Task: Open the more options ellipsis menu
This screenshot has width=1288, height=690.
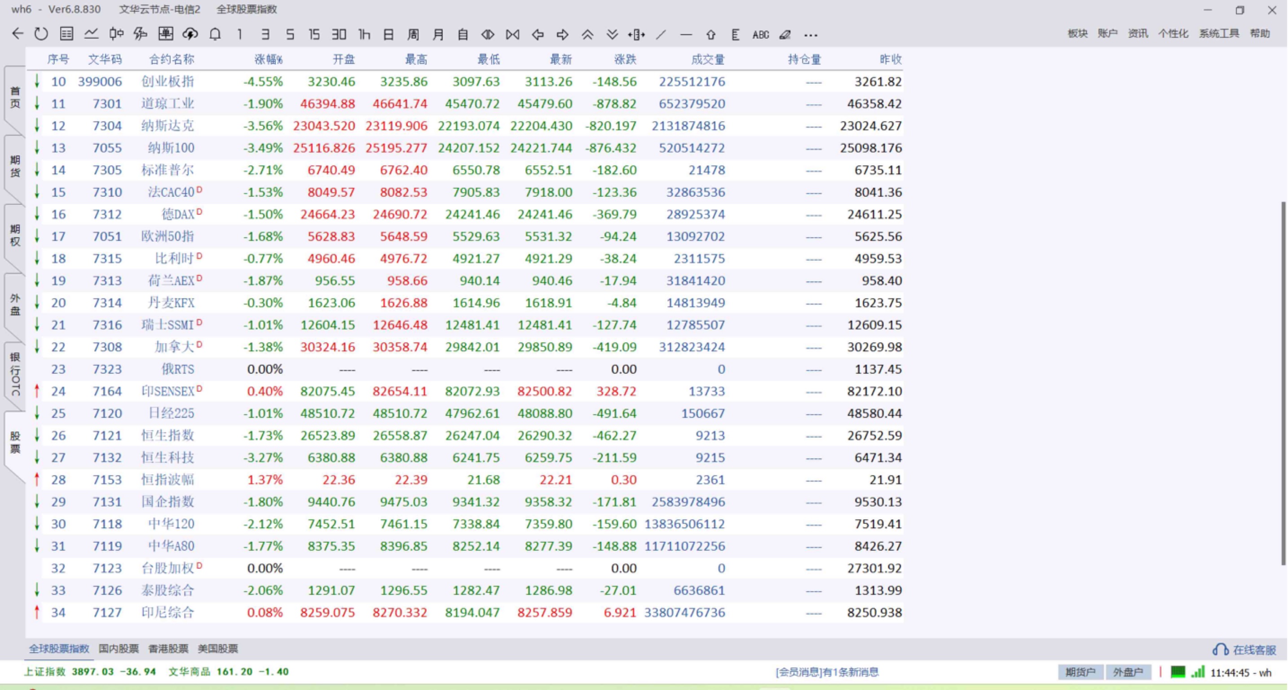Action: click(x=811, y=35)
